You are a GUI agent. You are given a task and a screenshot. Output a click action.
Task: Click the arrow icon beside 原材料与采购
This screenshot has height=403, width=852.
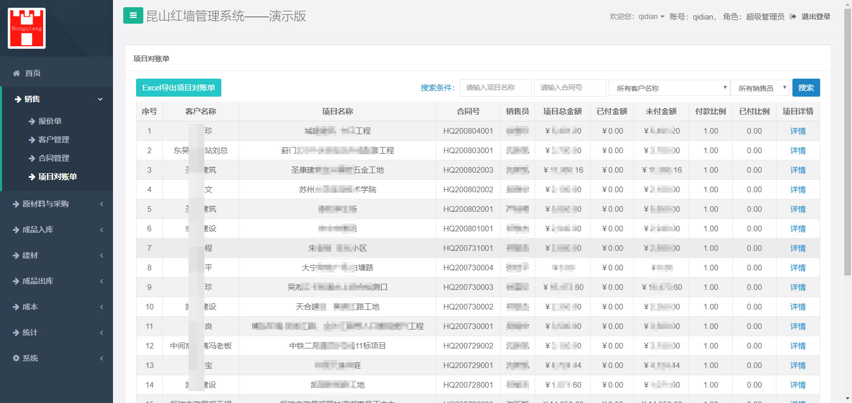[16, 204]
